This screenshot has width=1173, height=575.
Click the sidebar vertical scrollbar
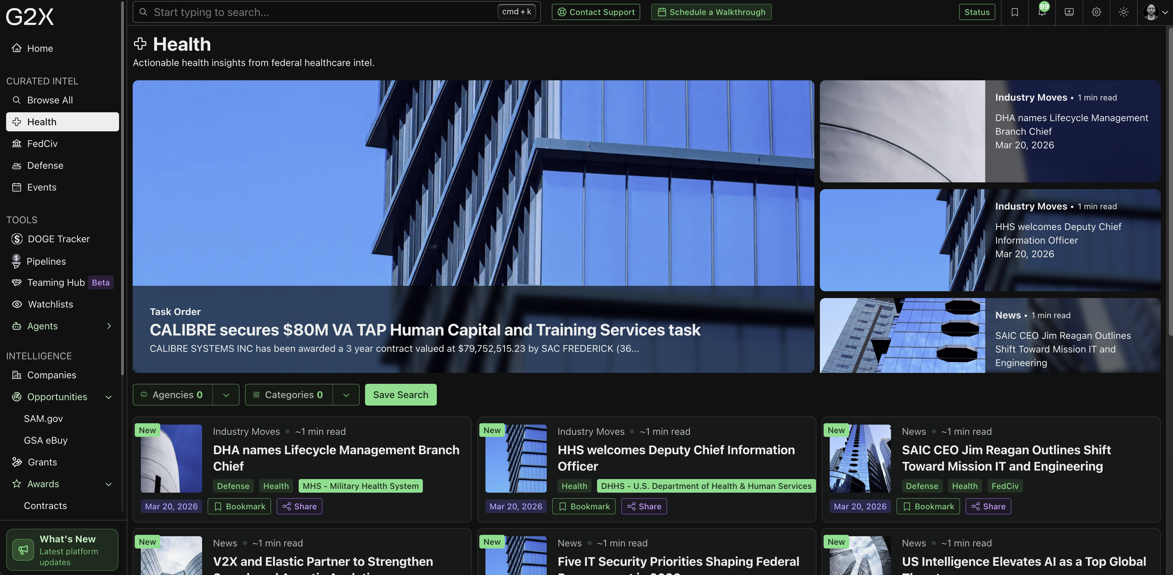[x=123, y=189]
